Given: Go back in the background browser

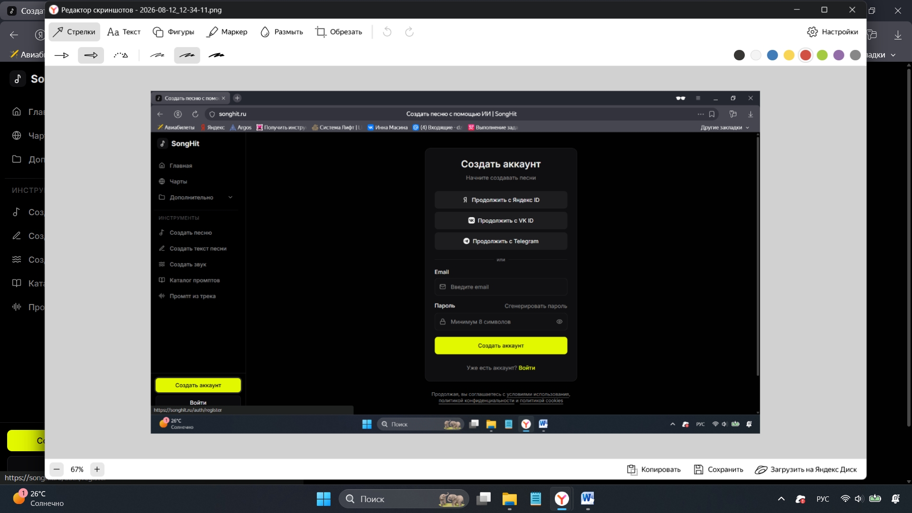Looking at the screenshot, I should point(14,35).
